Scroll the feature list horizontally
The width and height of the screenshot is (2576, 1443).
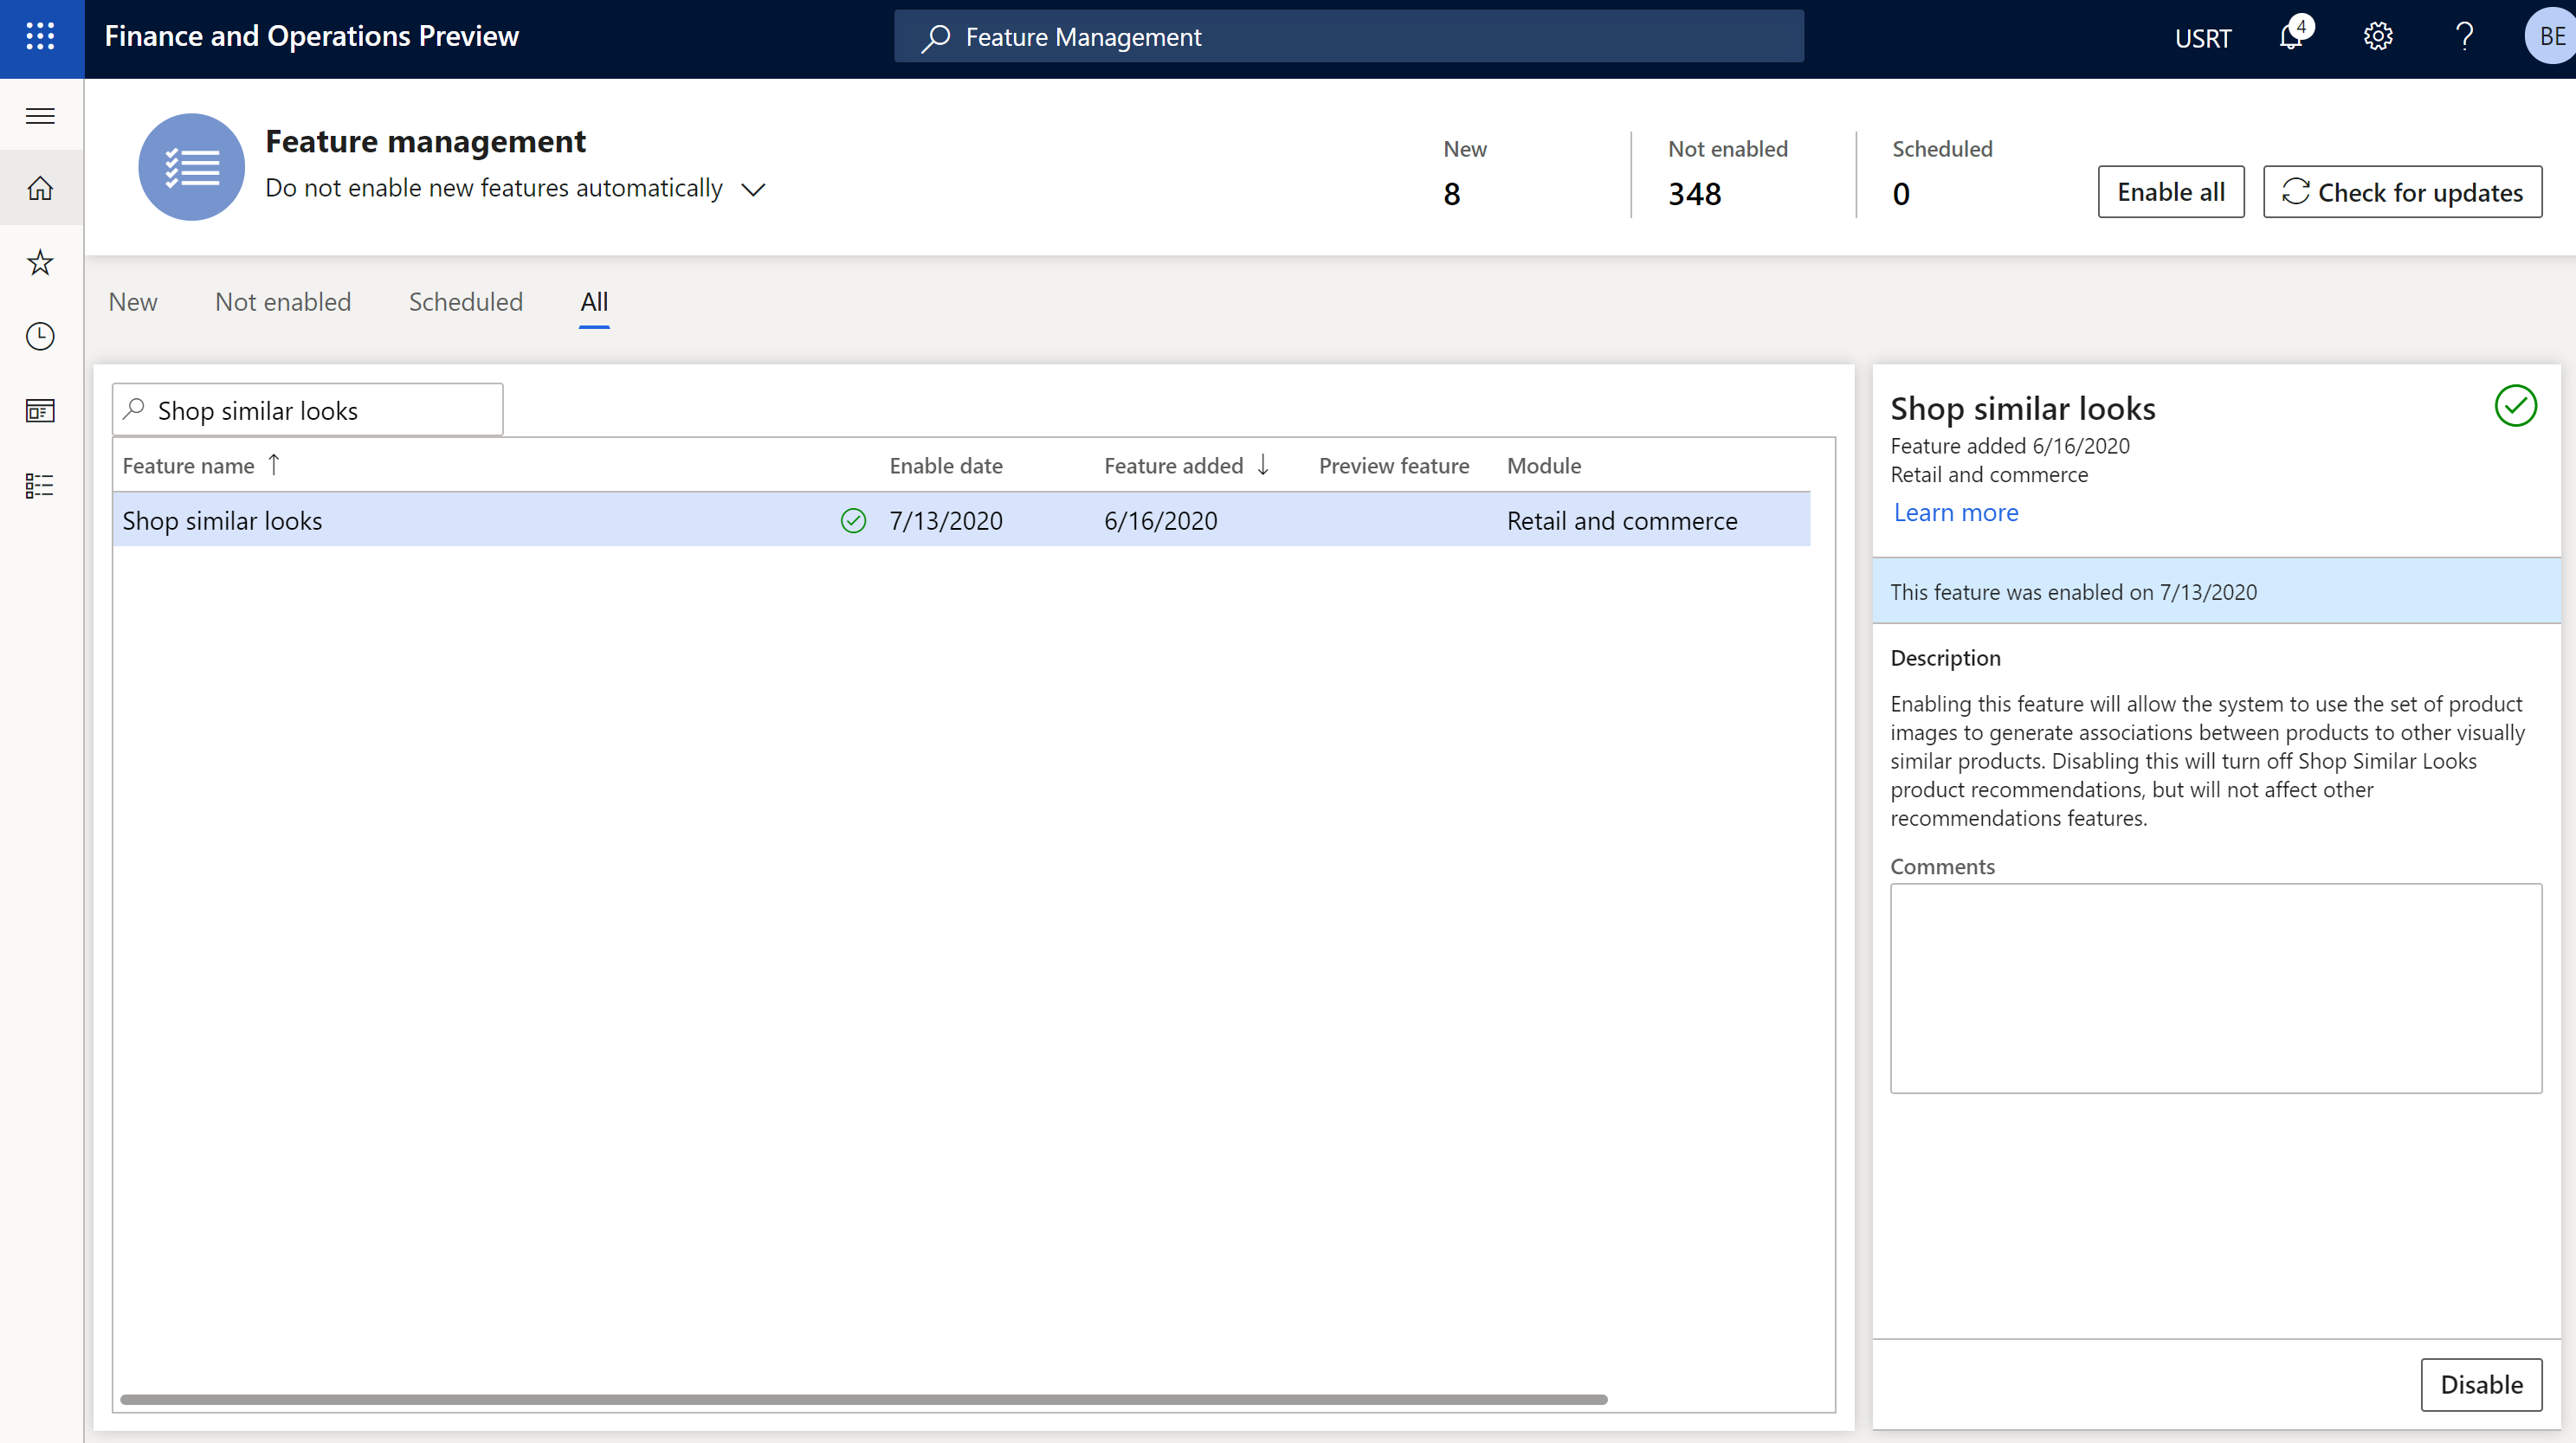863,1399
